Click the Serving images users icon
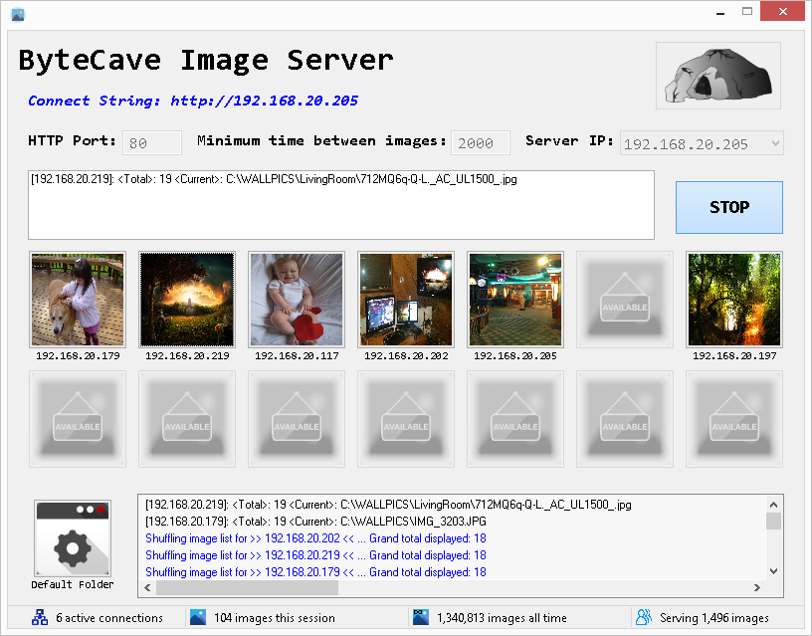 644,617
